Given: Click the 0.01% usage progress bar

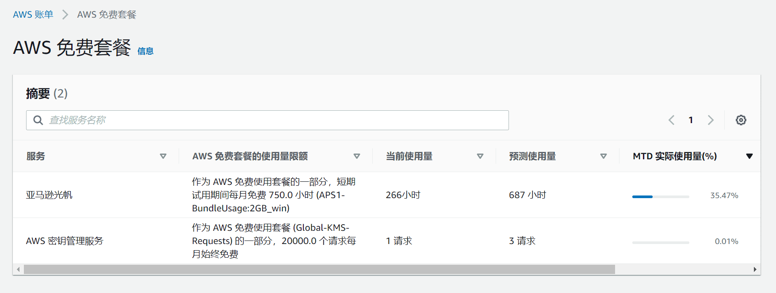Looking at the screenshot, I should tap(661, 243).
